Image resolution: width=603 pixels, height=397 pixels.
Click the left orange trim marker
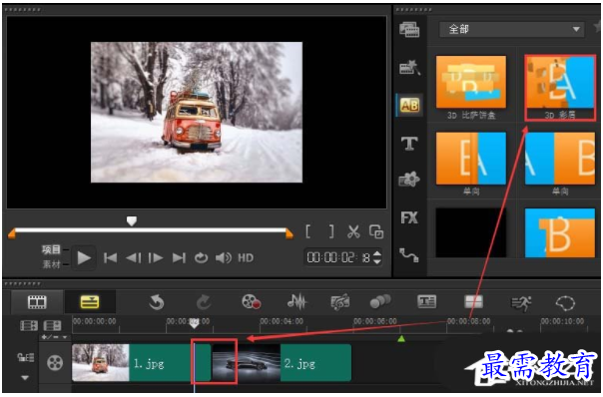point(12,233)
